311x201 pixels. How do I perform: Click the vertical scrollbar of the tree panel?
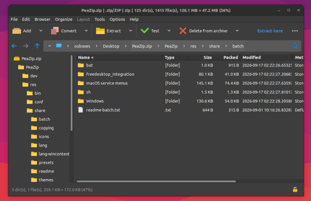pos(71,93)
